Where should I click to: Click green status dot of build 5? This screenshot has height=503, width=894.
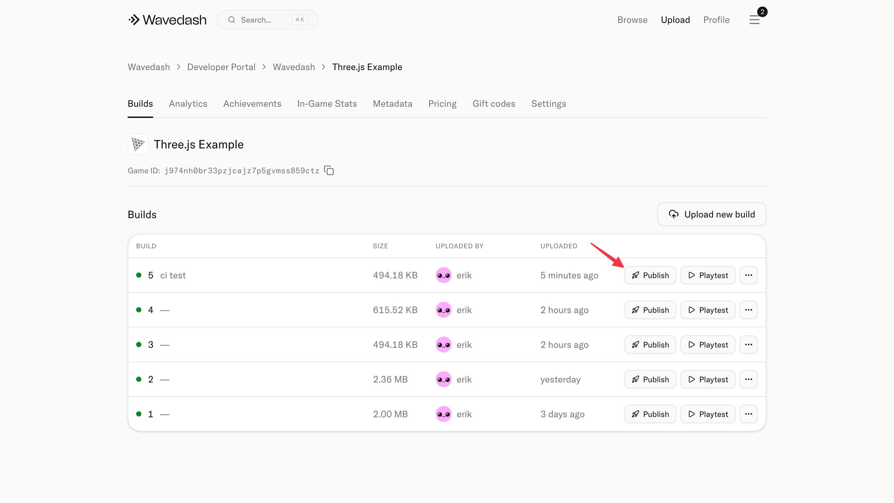[139, 275]
